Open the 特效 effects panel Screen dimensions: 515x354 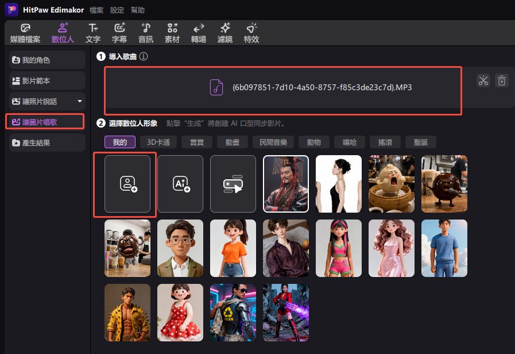(251, 33)
